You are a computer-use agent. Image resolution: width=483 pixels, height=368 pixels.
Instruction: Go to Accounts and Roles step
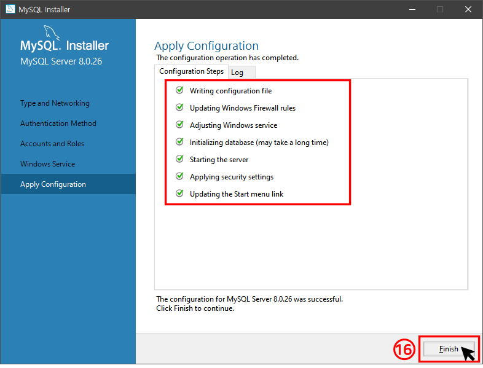(x=52, y=144)
